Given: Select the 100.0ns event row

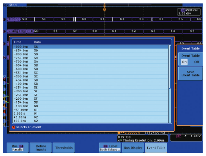Looking at the screenshot, I should 90,121.
